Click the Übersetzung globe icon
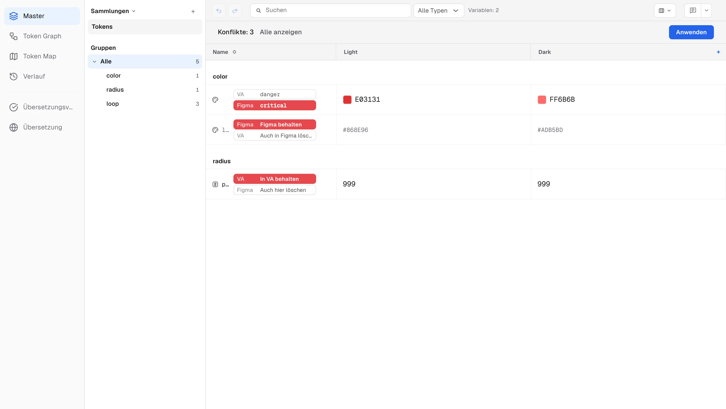This screenshot has width=726, height=409. point(14,127)
